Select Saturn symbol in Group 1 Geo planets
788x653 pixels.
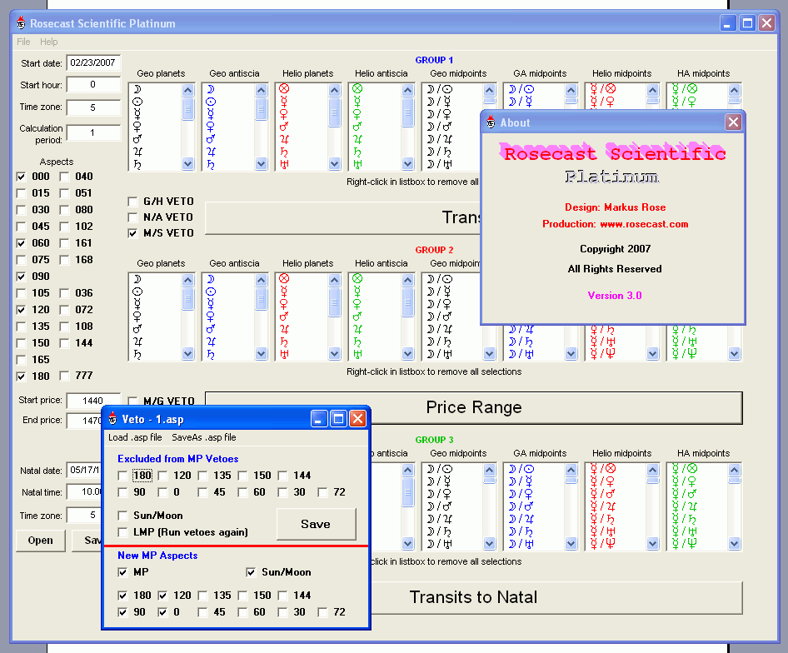coord(137,164)
